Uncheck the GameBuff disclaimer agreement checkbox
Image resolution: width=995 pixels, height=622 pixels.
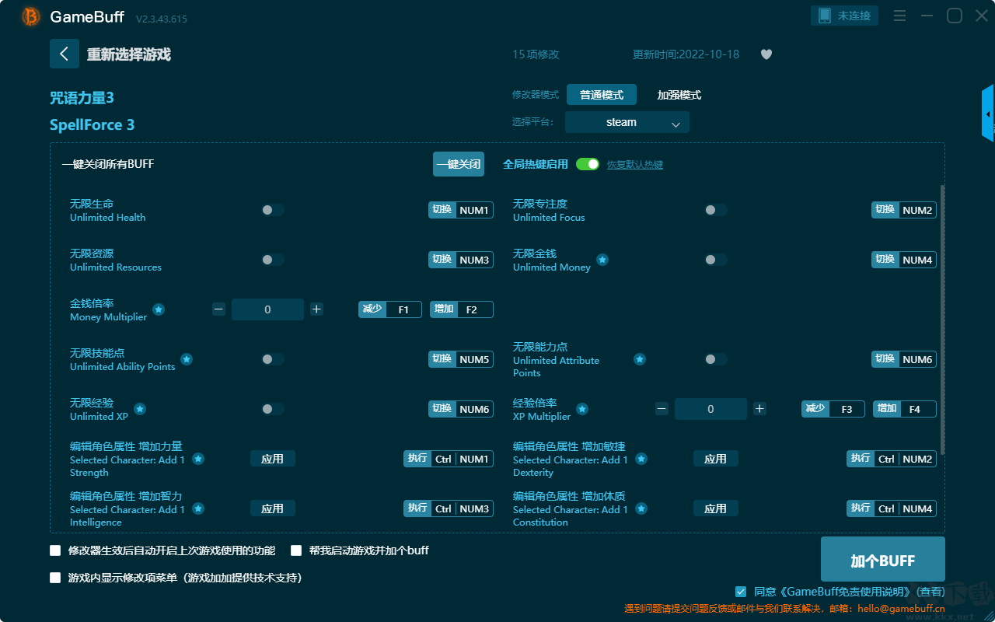pyautogui.click(x=741, y=592)
